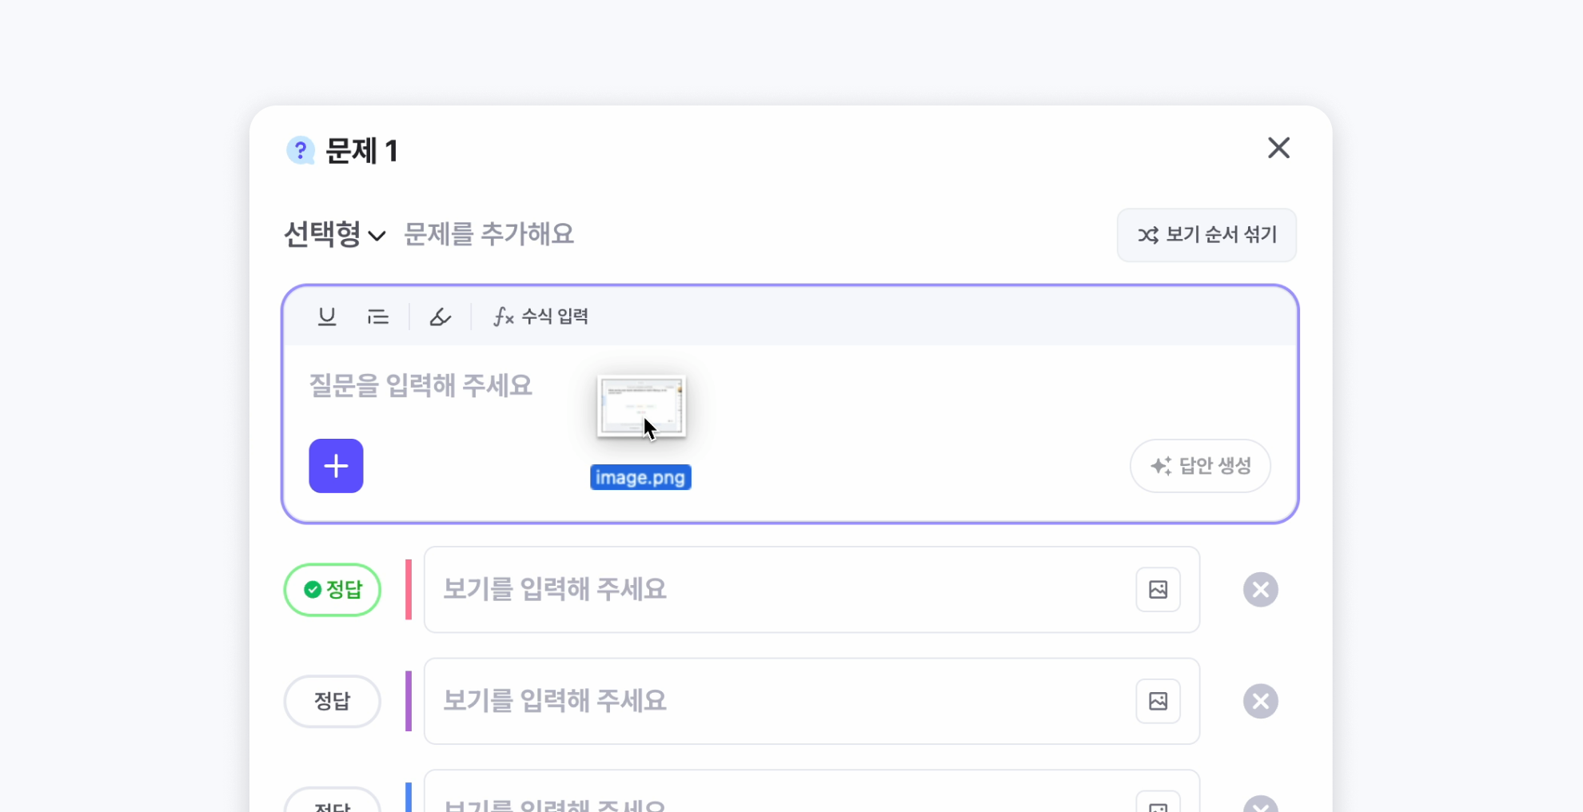The height and width of the screenshot is (812, 1583).
Task: Close the 문제 1 dialog
Action: pyautogui.click(x=1278, y=148)
